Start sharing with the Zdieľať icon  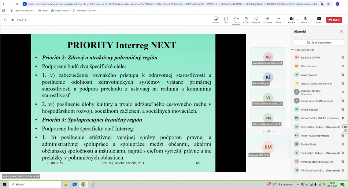[319, 19]
